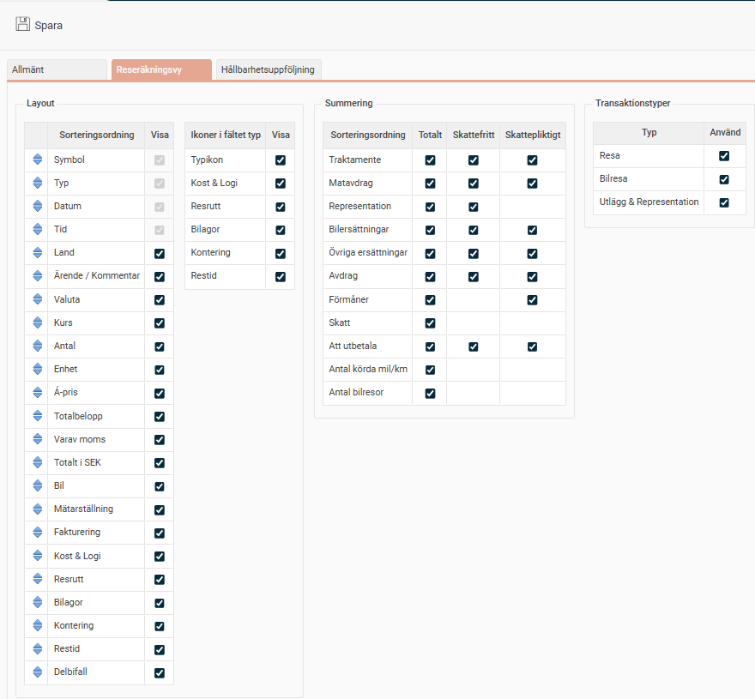This screenshot has height=699, width=755.
Task: Open the Hållbarhetsuppföljning tab
Action: point(268,69)
